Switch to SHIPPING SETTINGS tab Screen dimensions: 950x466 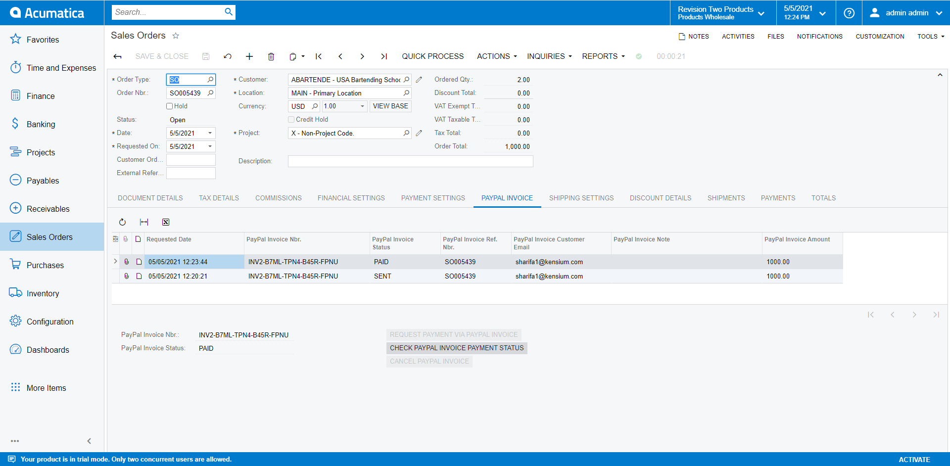(x=581, y=198)
